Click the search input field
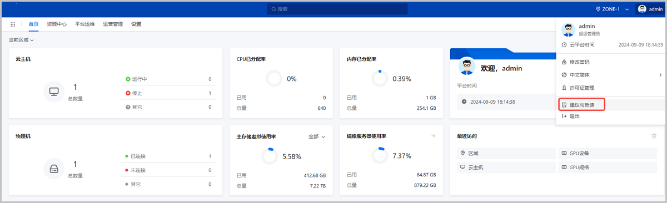The image size is (667, 203). pyautogui.click(x=337, y=9)
